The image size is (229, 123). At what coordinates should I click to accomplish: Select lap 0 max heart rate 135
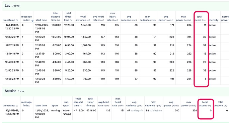point(117,25)
